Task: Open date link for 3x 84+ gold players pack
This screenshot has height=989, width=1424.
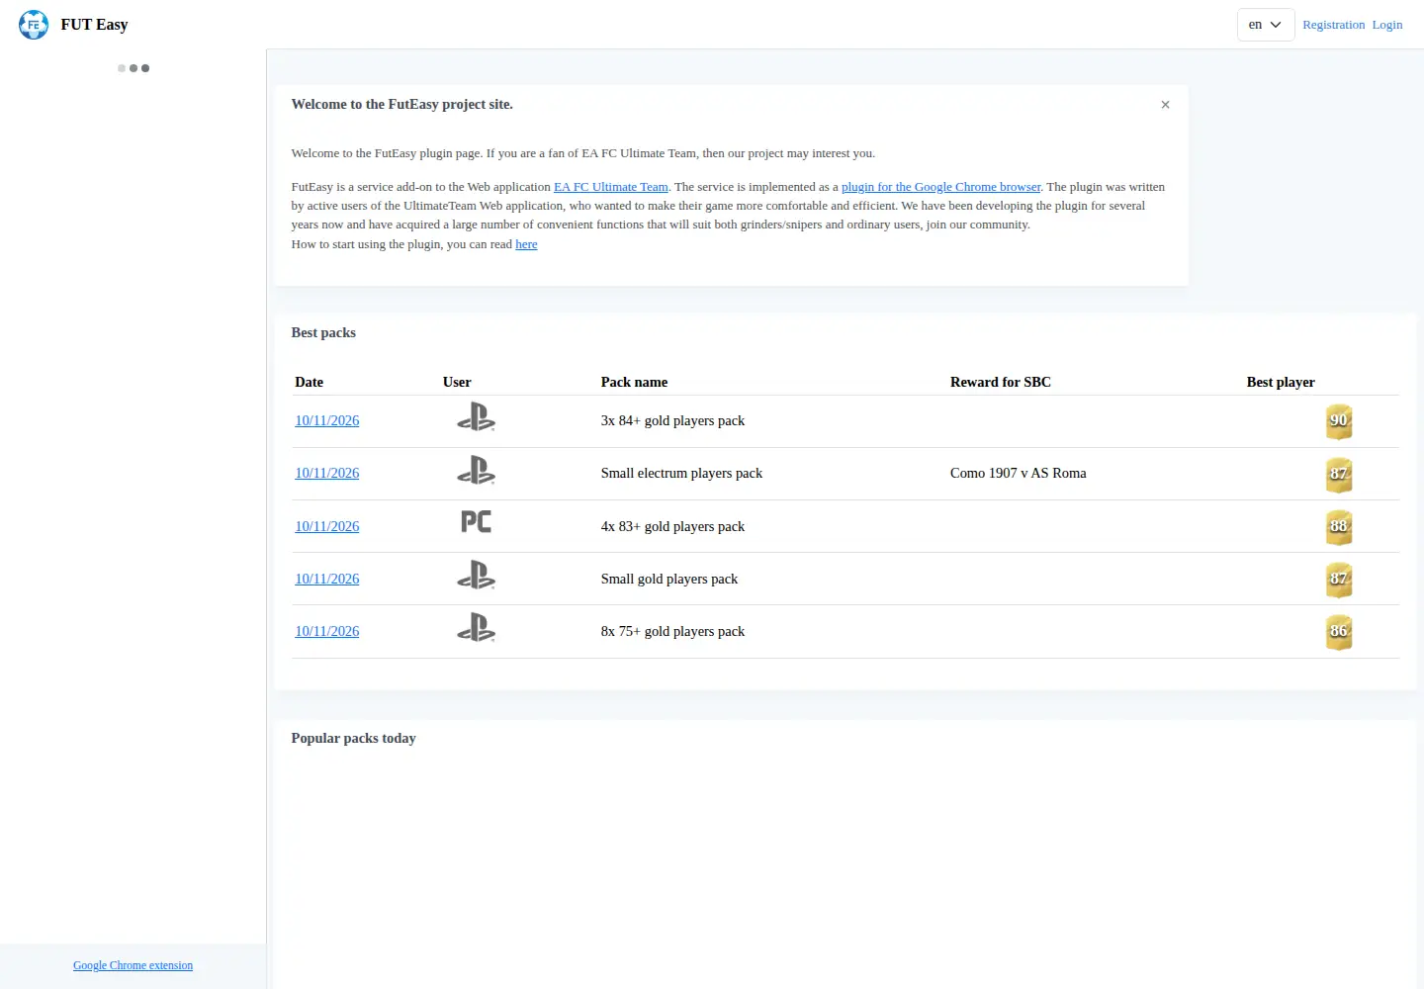Action: tap(327, 420)
